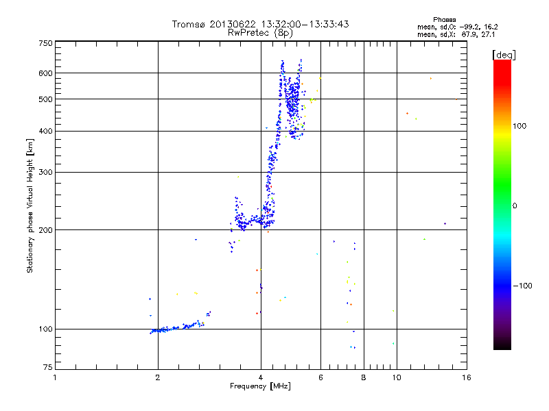Click the y-axis tick label '75'
549x411 pixels.
click(48, 367)
